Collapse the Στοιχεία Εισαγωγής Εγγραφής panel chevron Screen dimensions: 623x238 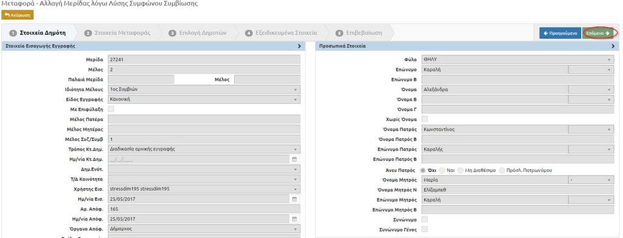click(299, 46)
